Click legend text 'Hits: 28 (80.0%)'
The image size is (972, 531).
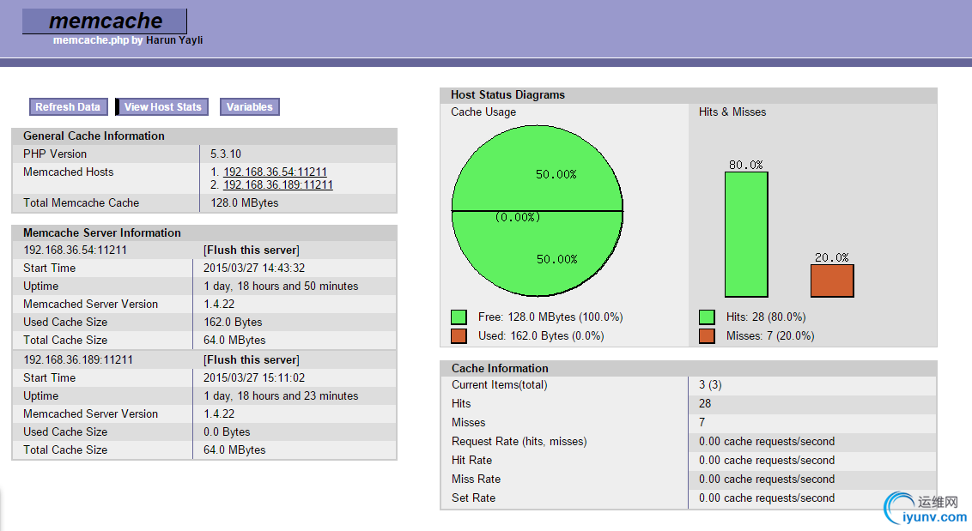(766, 317)
